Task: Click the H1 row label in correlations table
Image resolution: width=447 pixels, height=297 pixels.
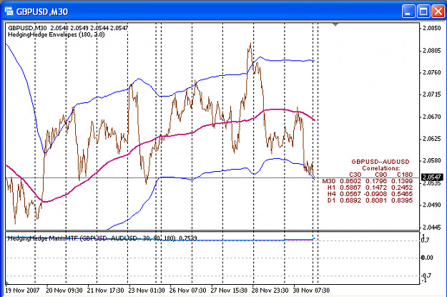Action: tap(331, 188)
